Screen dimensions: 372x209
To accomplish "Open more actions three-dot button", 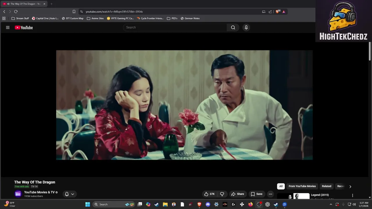I will point(270,194).
